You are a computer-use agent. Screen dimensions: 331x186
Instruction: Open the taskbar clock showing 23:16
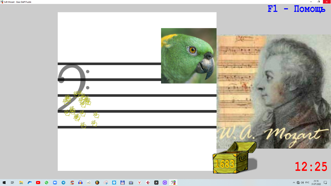[x=316, y=182]
